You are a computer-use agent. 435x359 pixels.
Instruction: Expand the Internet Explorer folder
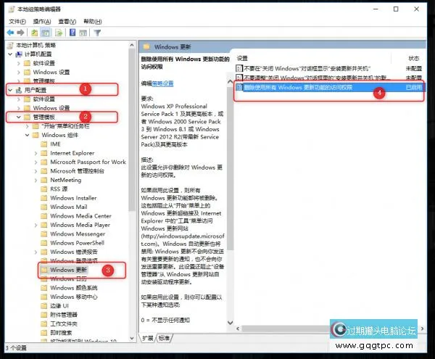(36, 153)
